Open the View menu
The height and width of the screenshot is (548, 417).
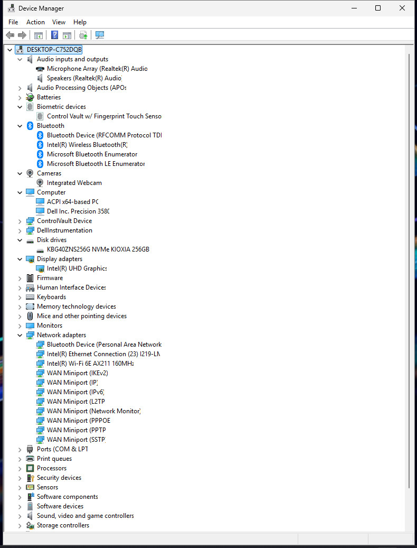59,22
